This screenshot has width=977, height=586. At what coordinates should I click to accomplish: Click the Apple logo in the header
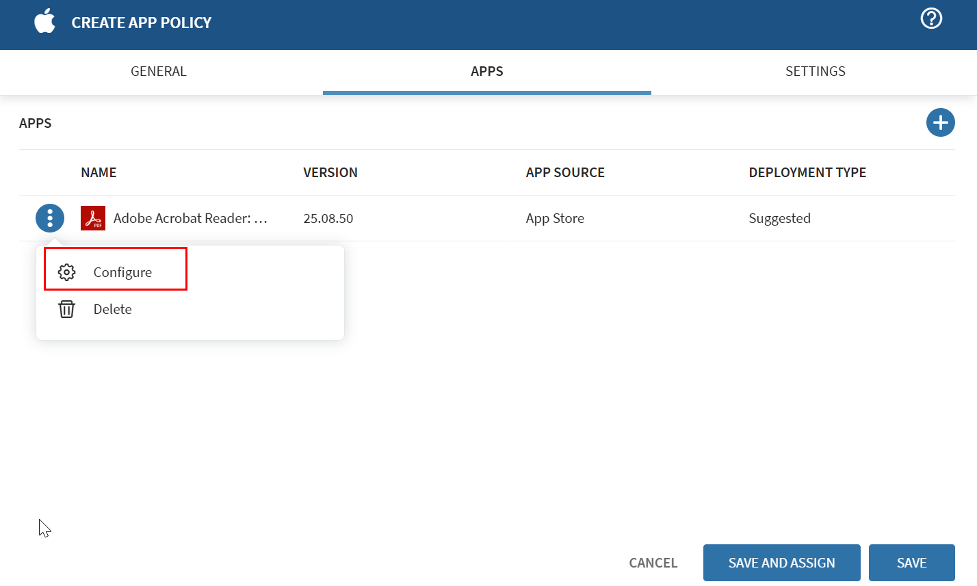tap(44, 22)
